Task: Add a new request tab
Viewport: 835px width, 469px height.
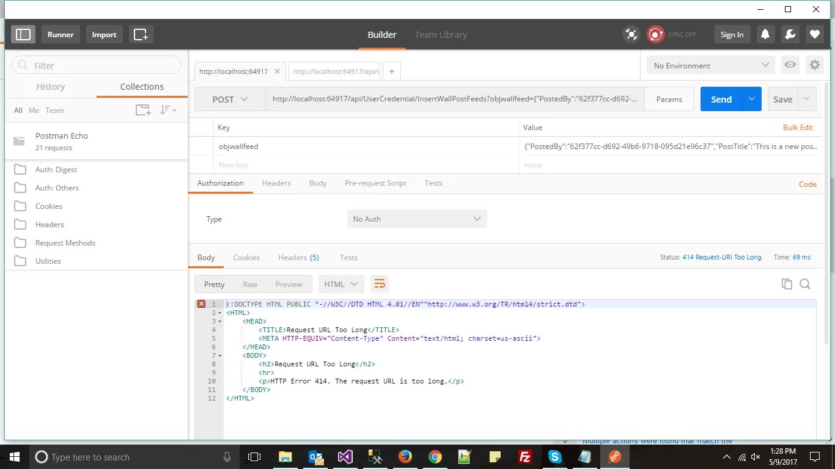Action: tap(391, 71)
